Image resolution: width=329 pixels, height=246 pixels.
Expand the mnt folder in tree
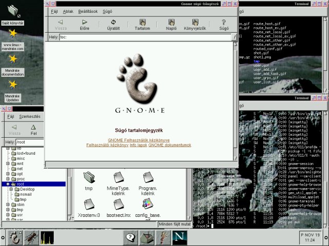pyautogui.click(x=8, y=163)
